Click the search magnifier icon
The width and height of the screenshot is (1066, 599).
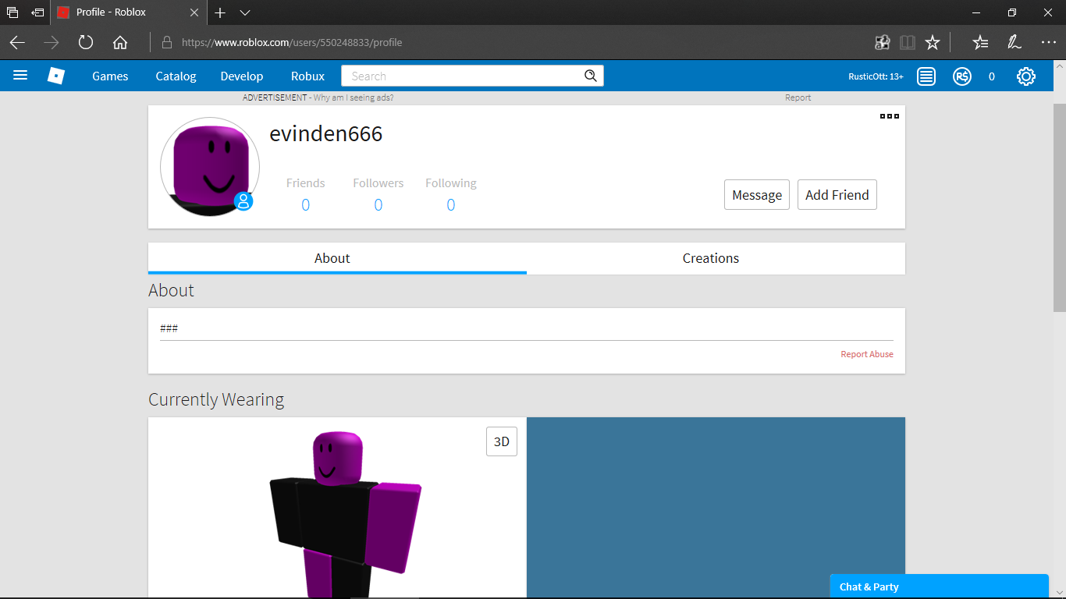[591, 76]
